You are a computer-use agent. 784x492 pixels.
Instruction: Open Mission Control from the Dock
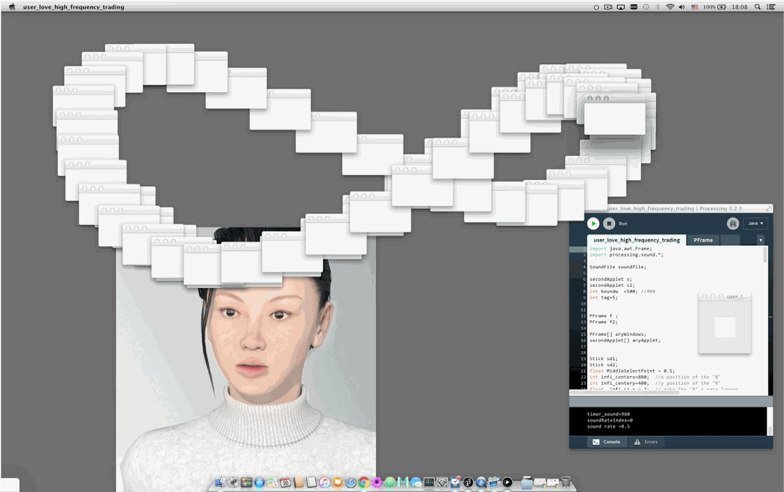pyautogui.click(x=246, y=482)
